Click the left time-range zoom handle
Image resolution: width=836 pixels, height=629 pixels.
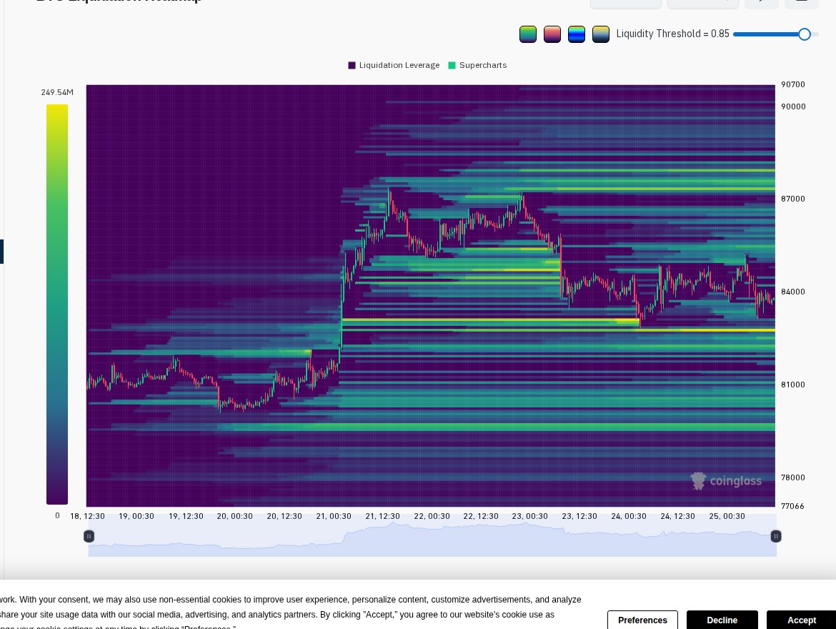(x=89, y=536)
